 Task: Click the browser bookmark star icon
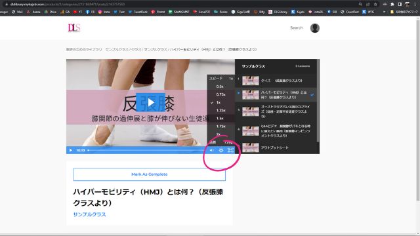tap(375, 4)
